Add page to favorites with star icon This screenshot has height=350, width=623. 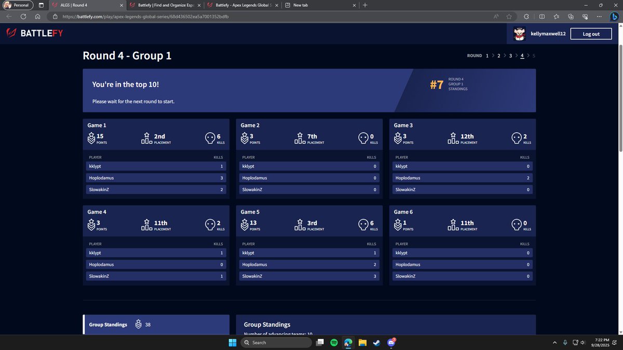coord(509,17)
